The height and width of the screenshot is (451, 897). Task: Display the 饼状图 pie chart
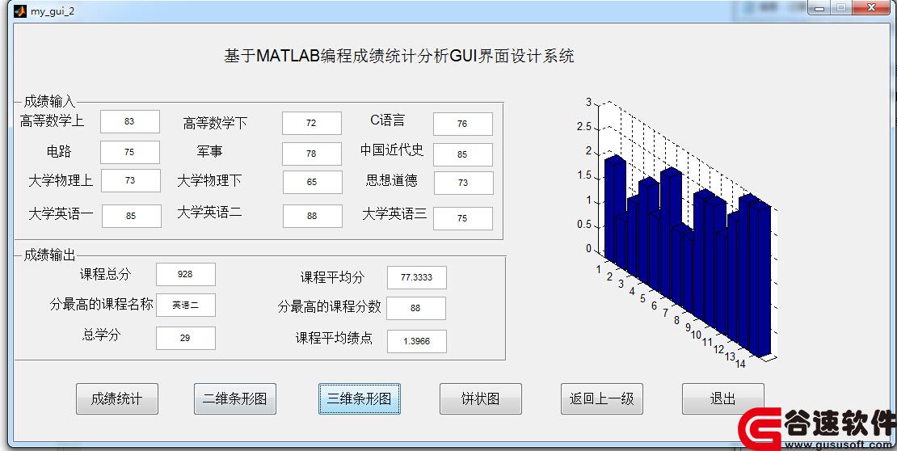[x=481, y=399]
